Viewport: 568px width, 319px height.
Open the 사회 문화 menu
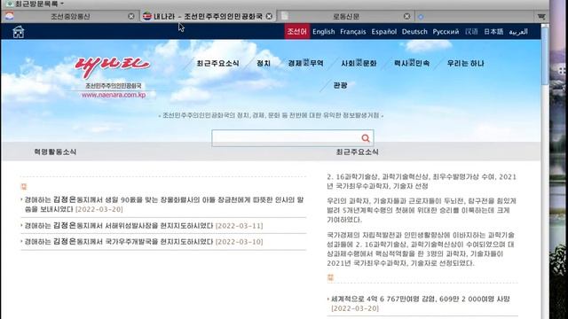(x=359, y=63)
